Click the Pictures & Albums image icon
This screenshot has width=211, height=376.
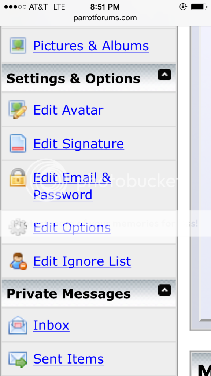pyautogui.click(x=18, y=45)
